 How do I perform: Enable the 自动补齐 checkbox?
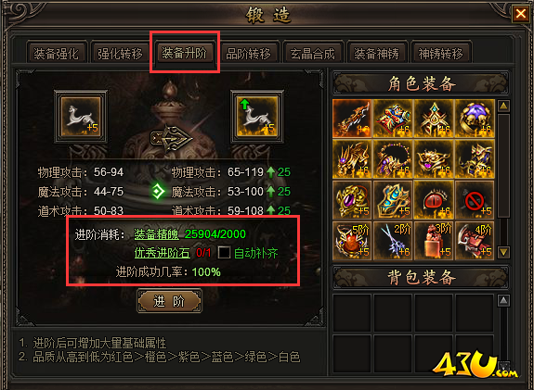point(224,253)
